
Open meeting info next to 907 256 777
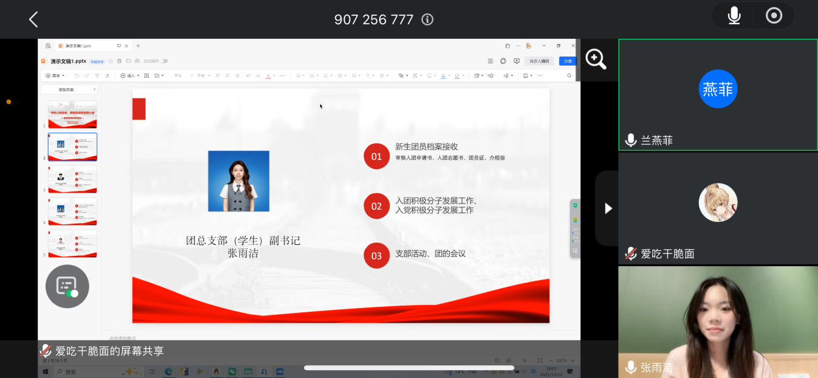[427, 19]
